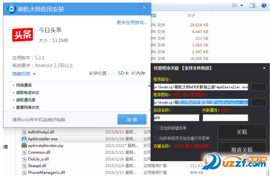
Task: Select file name DuiLib_u.dll
Action: [38, 159]
